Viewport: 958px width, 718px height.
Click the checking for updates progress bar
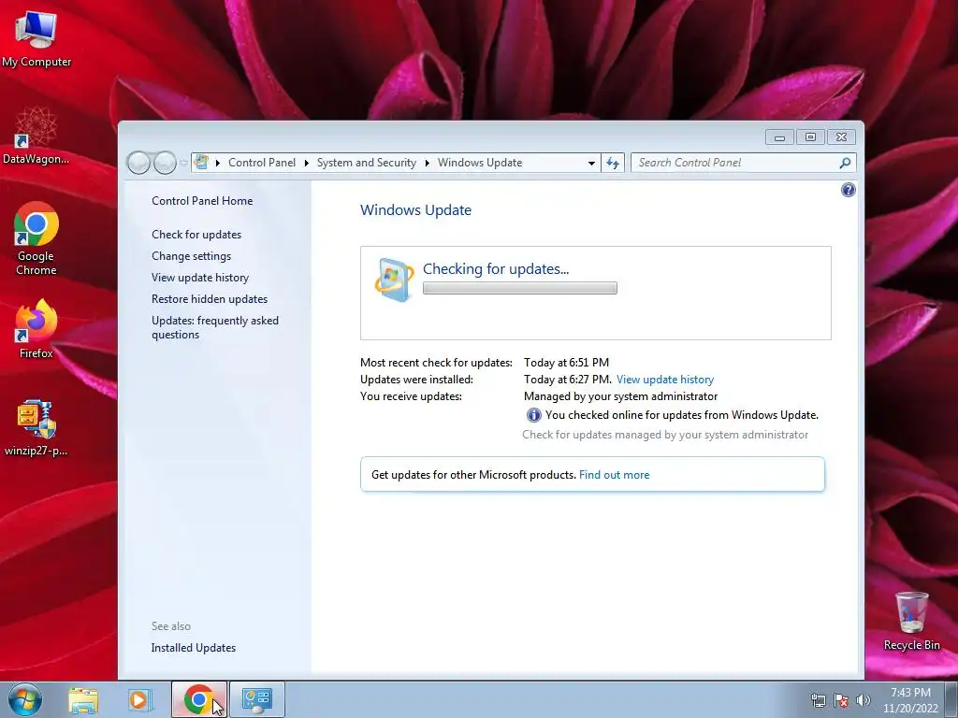pos(520,288)
